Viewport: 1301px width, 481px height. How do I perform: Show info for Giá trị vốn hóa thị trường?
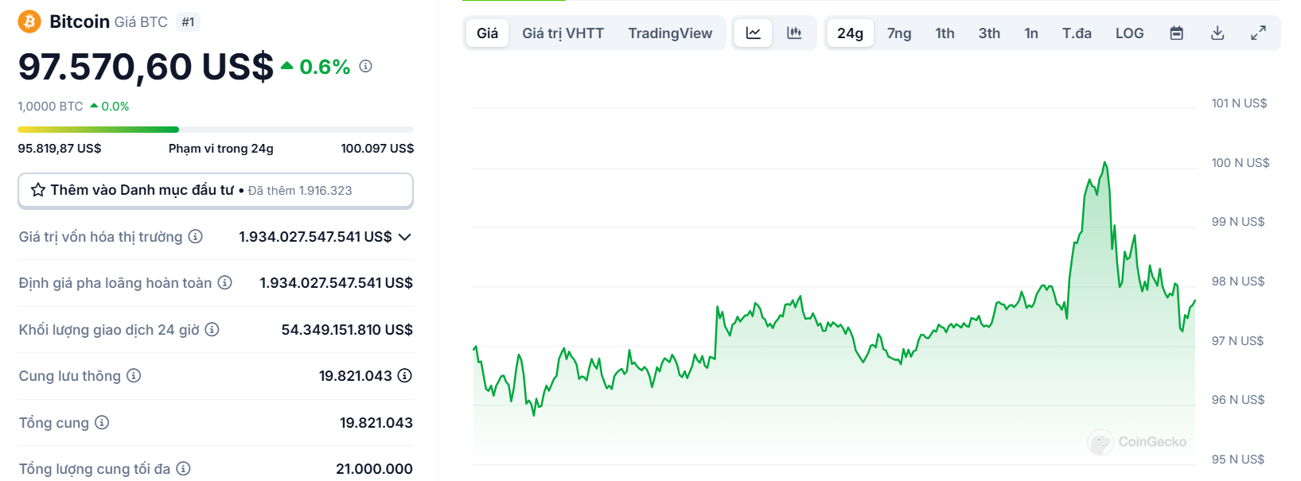click(196, 237)
